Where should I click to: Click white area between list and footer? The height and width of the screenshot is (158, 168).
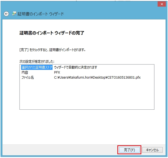point(84,127)
